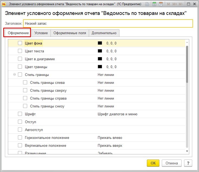Open help with the ? button
Image resolution: width=199 pixels, height=172 pixels.
point(188,163)
